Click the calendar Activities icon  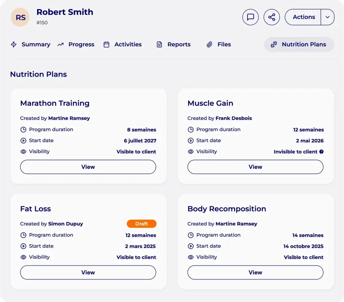(106, 44)
